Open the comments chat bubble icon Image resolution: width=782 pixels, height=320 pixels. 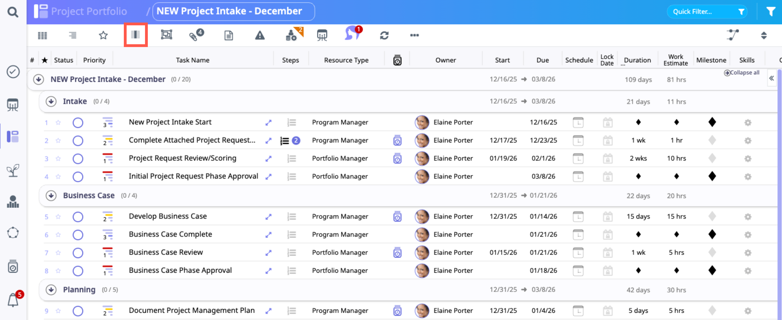(x=352, y=34)
